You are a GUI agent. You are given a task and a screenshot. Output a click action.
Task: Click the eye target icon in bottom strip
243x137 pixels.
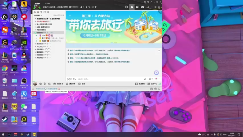156,89
